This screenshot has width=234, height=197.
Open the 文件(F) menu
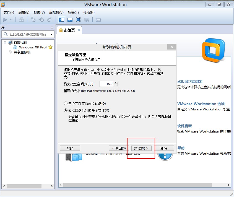tap(9, 12)
